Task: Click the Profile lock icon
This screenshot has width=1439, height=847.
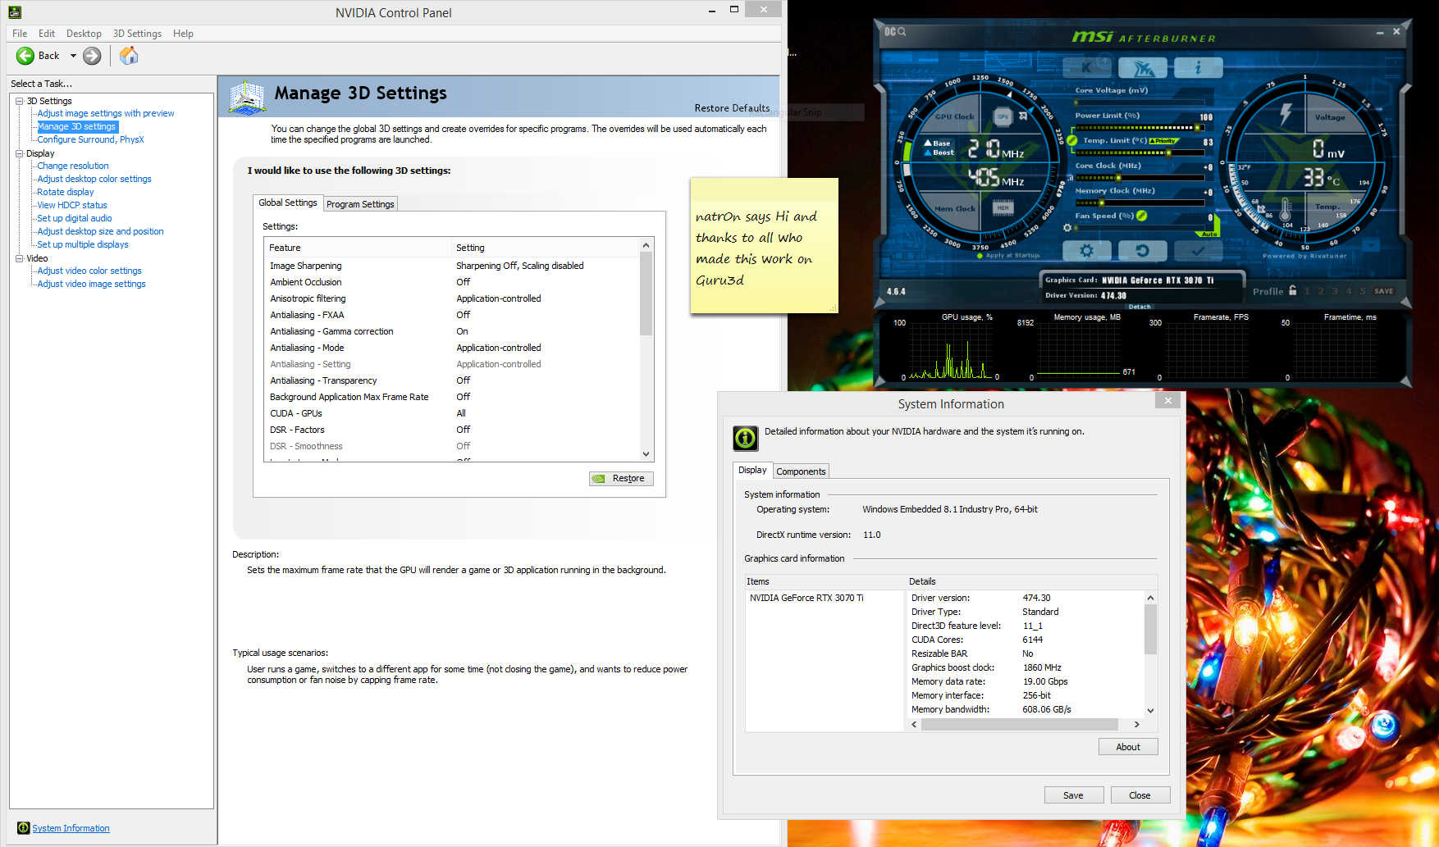Action: [x=1293, y=290]
